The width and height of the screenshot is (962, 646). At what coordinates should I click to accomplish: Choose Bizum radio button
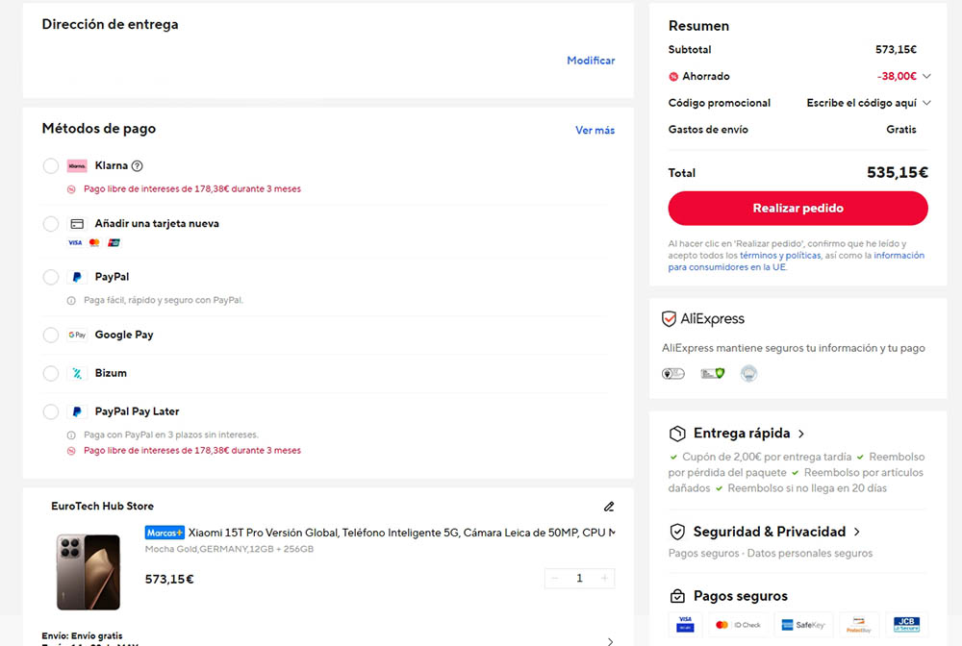pyautogui.click(x=51, y=373)
